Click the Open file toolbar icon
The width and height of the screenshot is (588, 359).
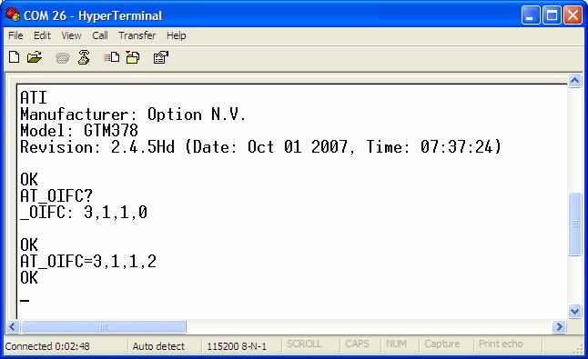click(35, 57)
